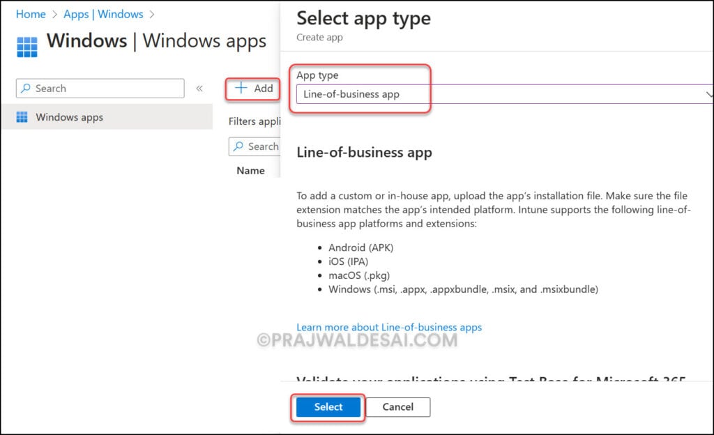This screenshot has height=435, width=714.
Task: Open Learn more about Line-of-business apps
Action: [389, 327]
